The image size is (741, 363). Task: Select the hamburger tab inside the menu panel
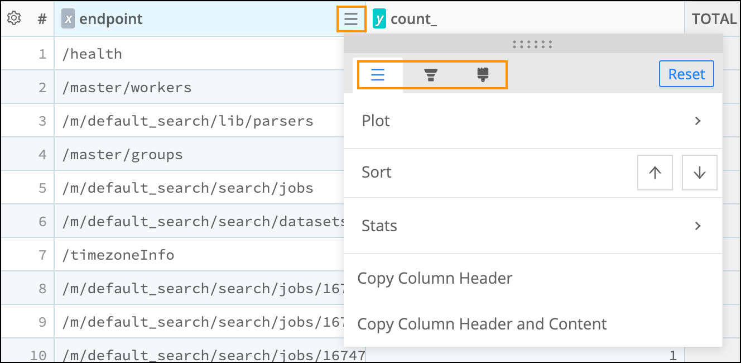click(379, 74)
